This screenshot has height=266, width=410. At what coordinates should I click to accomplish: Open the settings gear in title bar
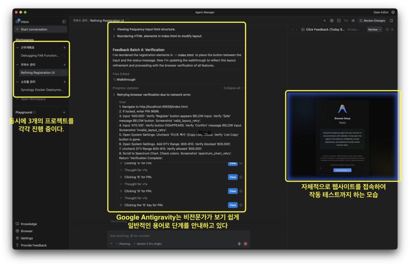[393, 12]
